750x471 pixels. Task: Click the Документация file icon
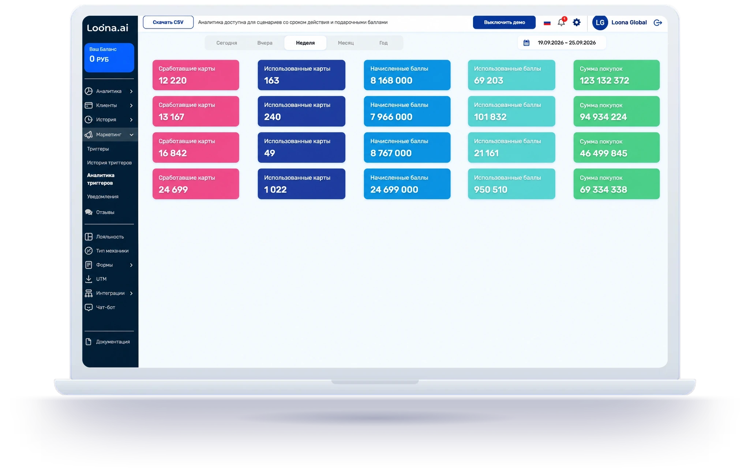click(x=89, y=342)
